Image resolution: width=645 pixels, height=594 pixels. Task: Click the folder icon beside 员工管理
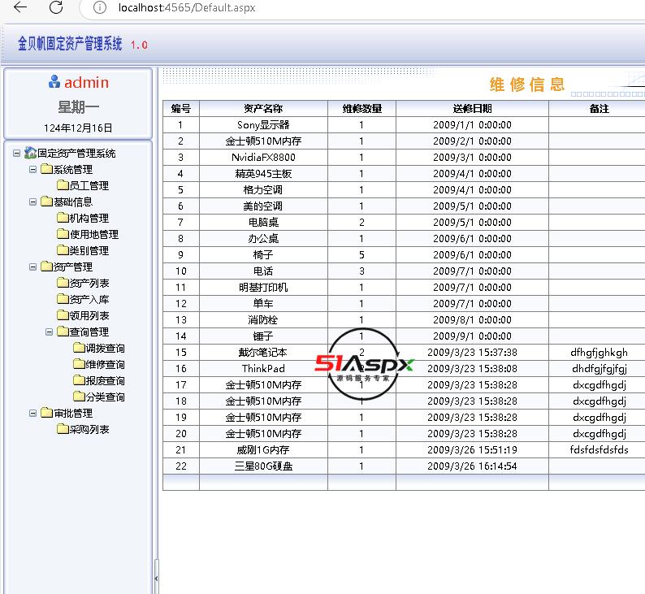[63, 185]
